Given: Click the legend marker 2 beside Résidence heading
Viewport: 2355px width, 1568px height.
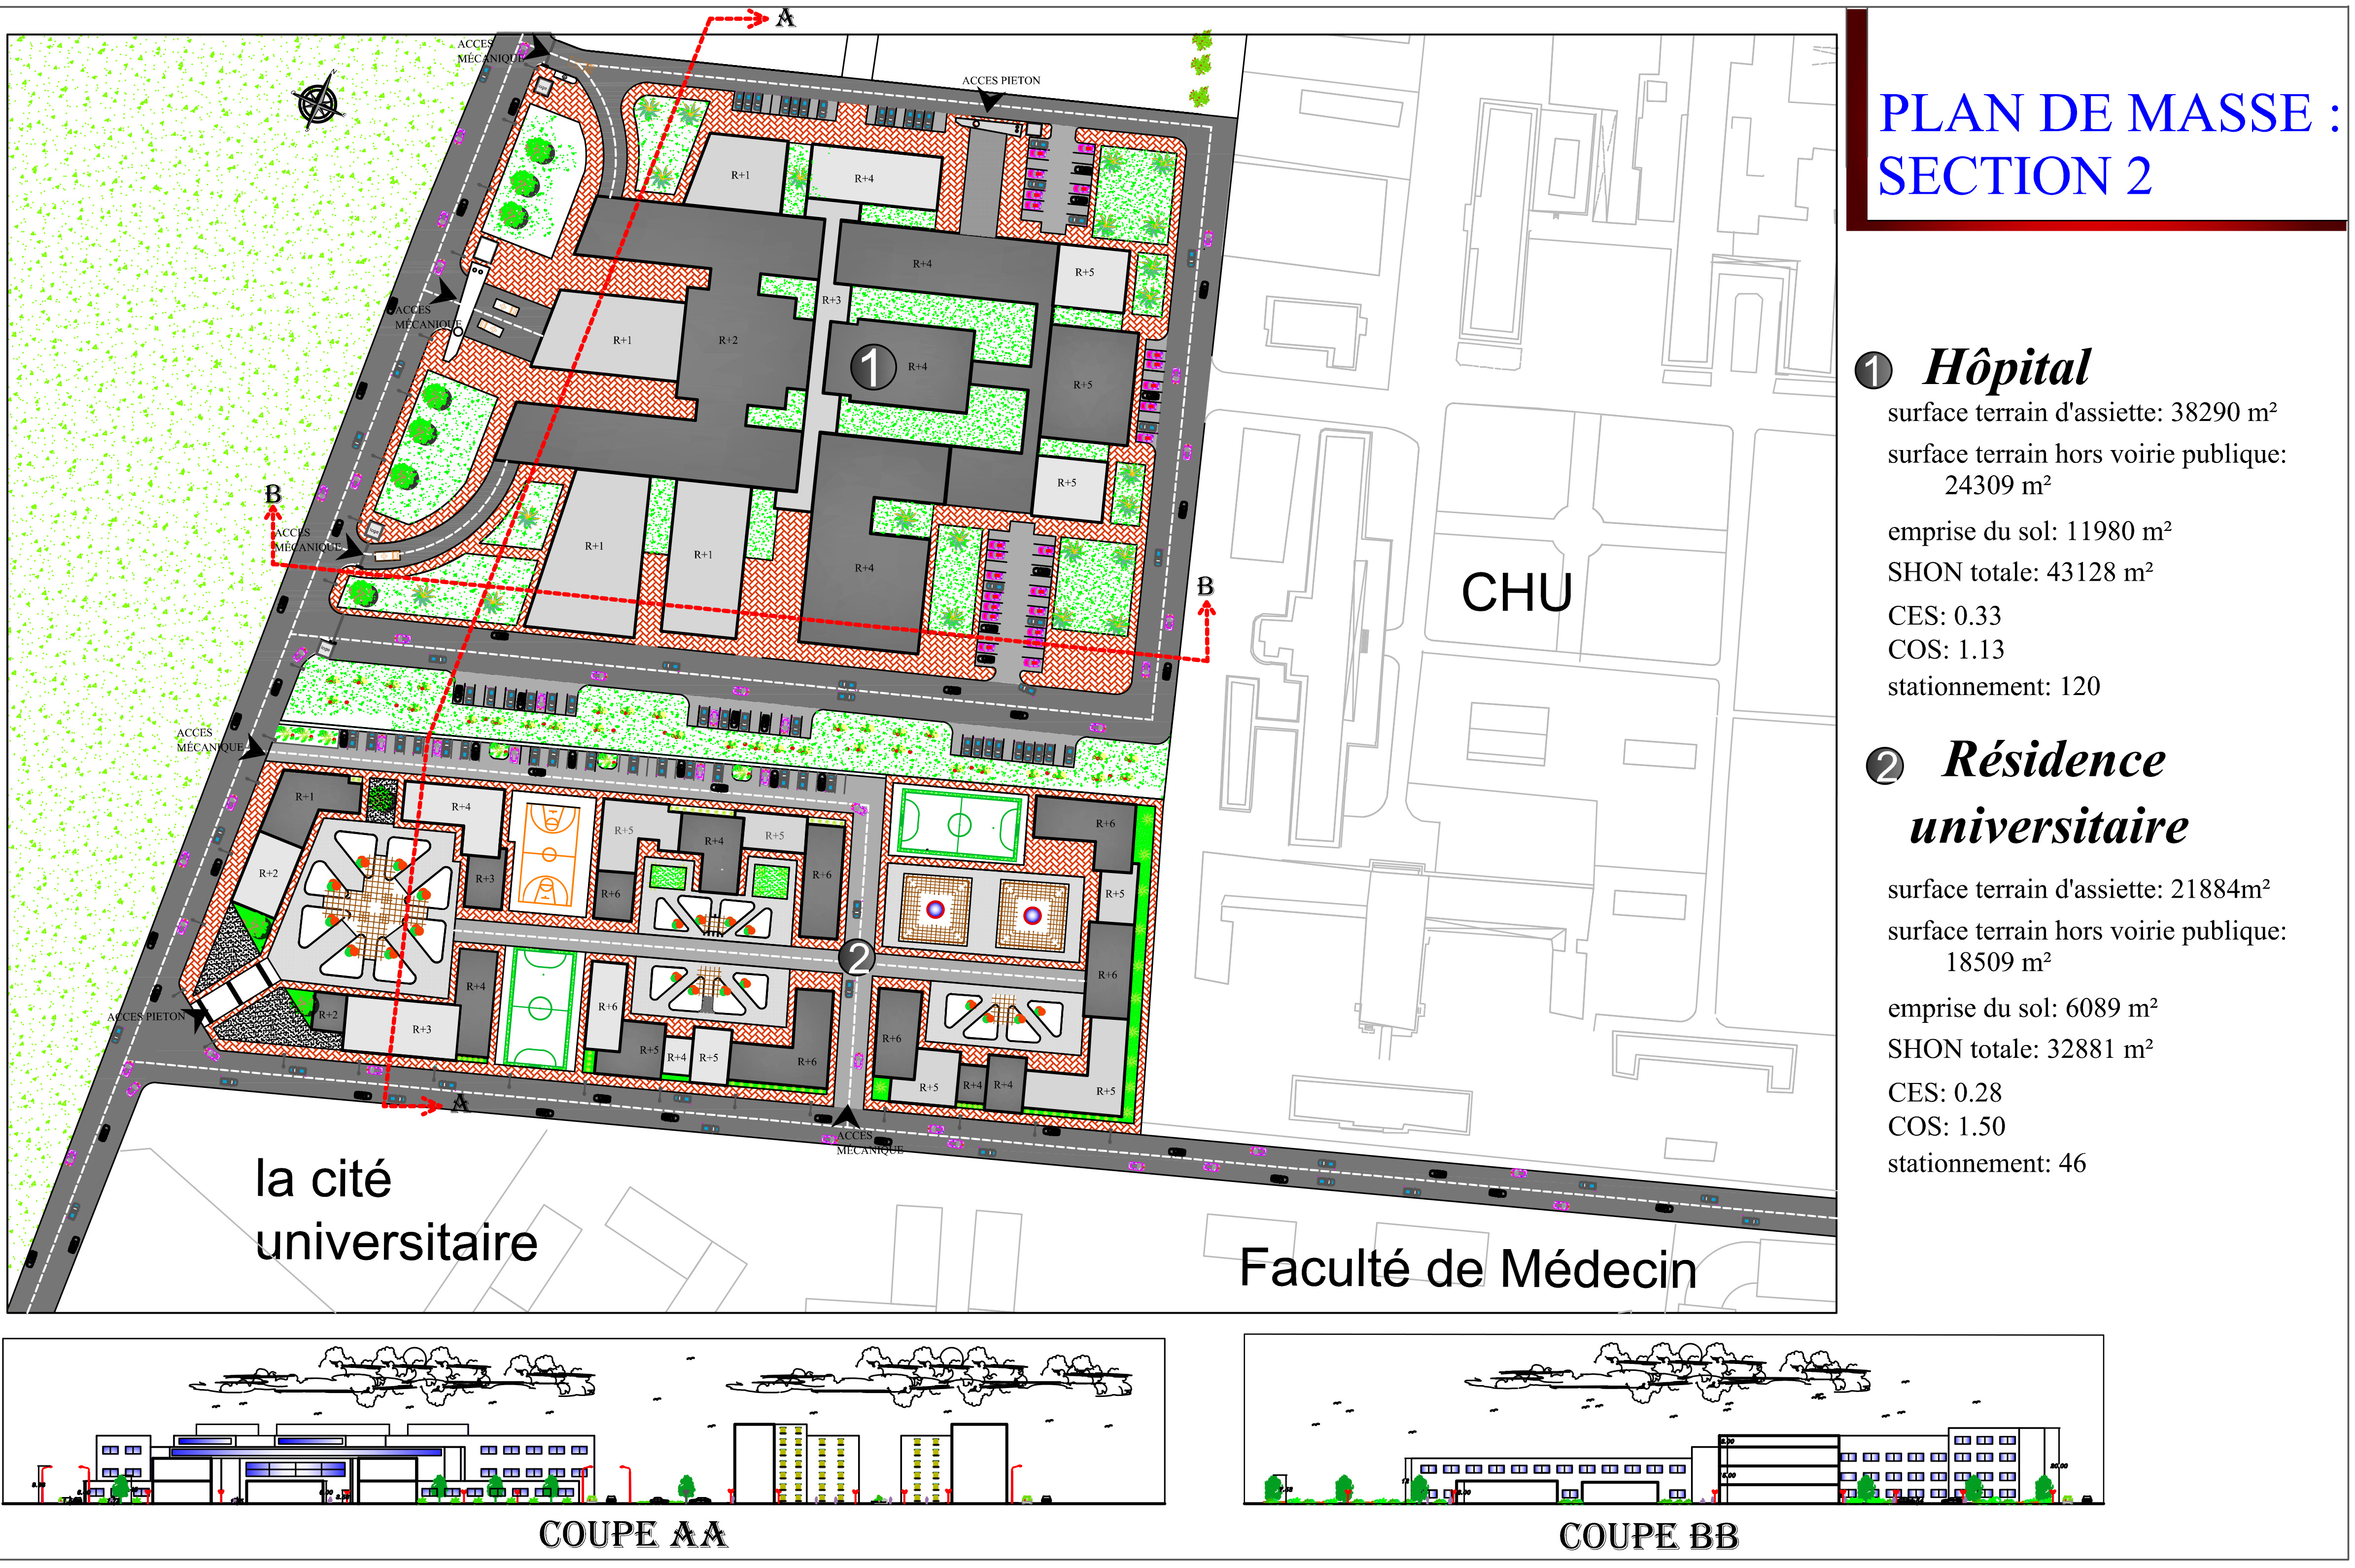Looking at the screenshot, I should click(1885, 767).
